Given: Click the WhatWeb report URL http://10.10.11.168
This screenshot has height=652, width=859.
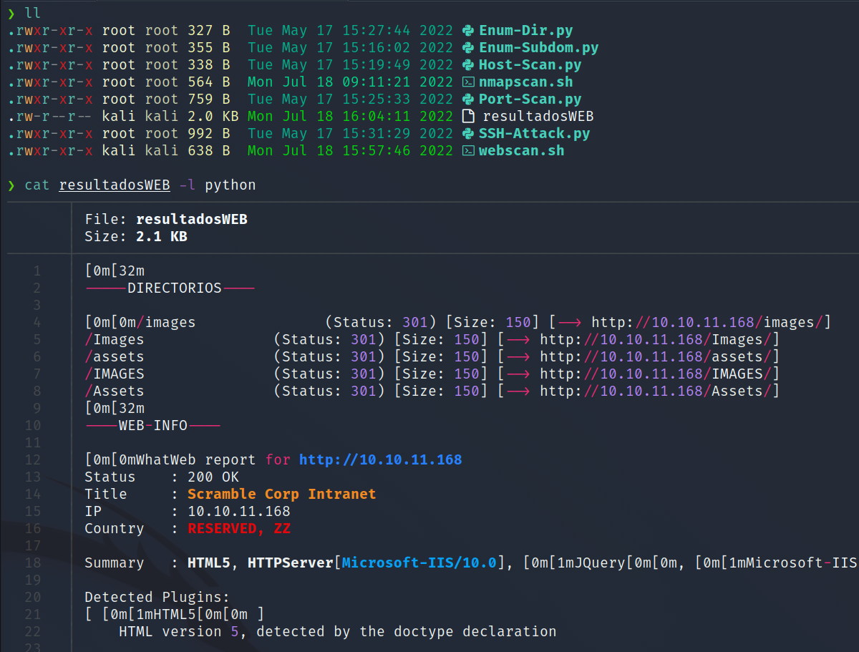Looking at the screenshot, I should pos(380,459).
